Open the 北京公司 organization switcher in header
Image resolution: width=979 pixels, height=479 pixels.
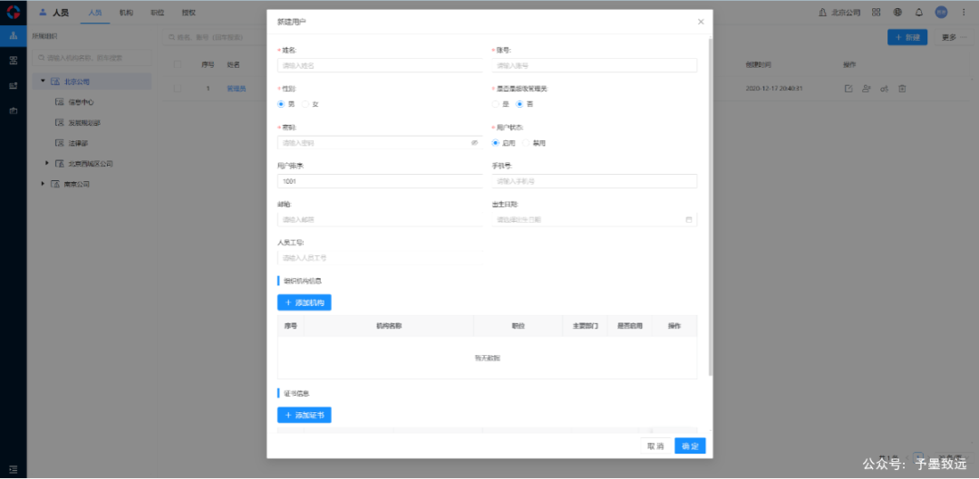[x=839, y=12]
